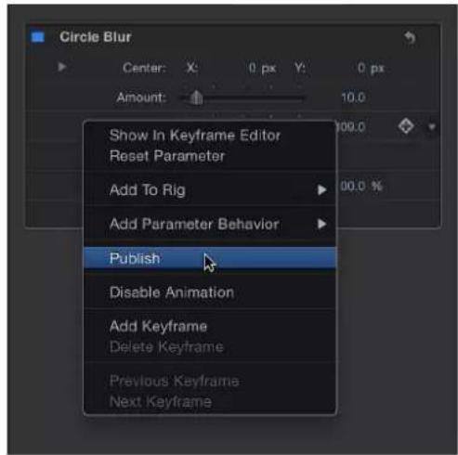The height and width of the screenshot is (455, 458).
Task: Expand the Center parameter disclosure triangle
Action: (62, 67)
